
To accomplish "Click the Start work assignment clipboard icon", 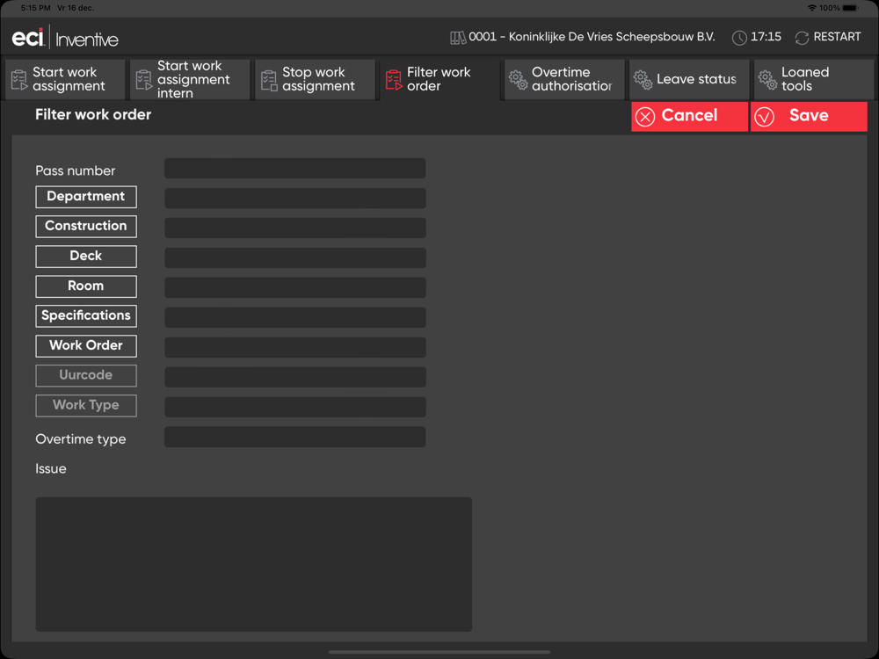I will point(19,80).
